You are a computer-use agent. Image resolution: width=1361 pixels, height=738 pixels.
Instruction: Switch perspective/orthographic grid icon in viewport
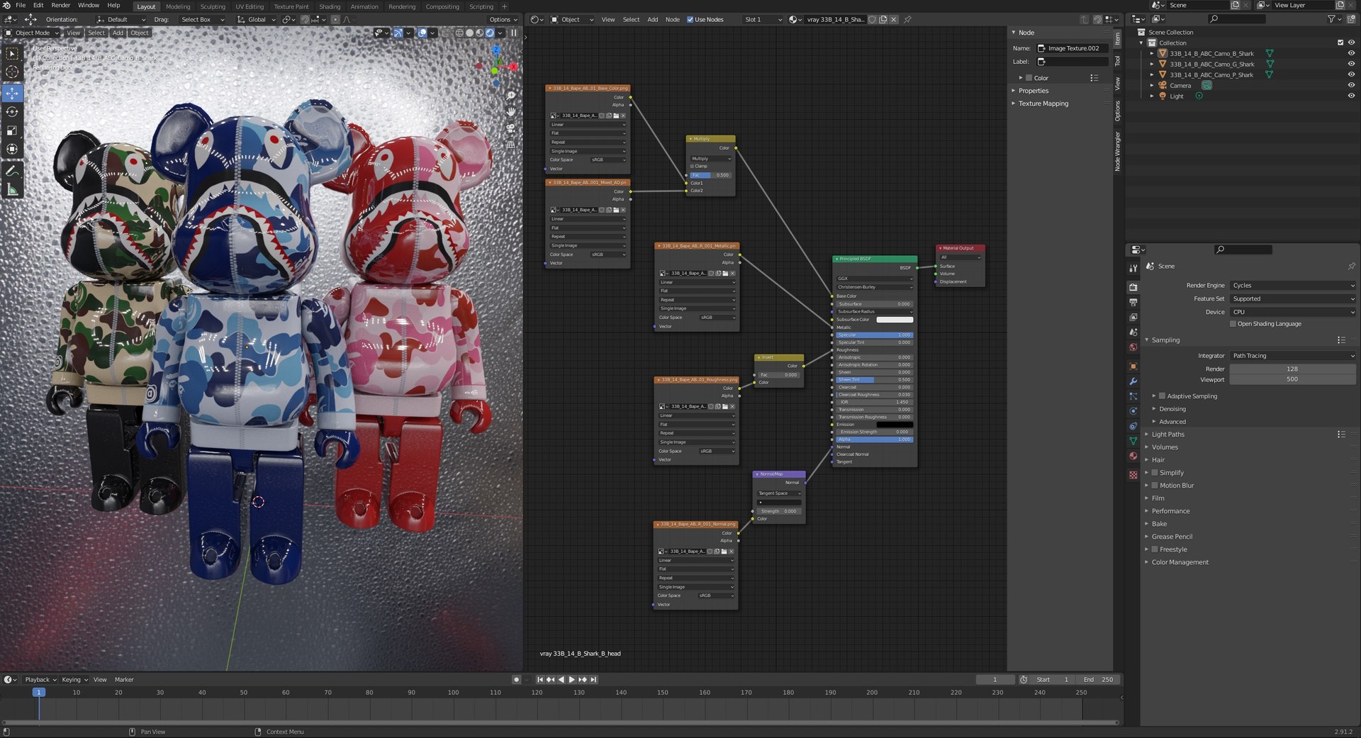[x=510, y=144]
